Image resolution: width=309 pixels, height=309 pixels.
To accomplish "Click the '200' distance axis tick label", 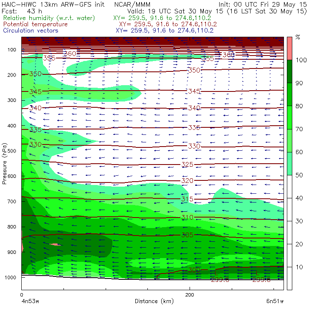I will (x=190, y=295).
